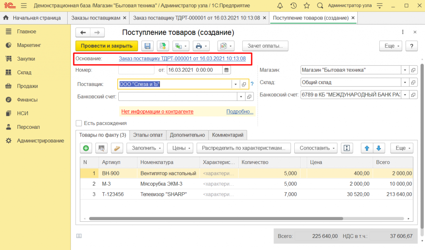
Task: Open history clock icon in title bar
Action: pos(293,6)
